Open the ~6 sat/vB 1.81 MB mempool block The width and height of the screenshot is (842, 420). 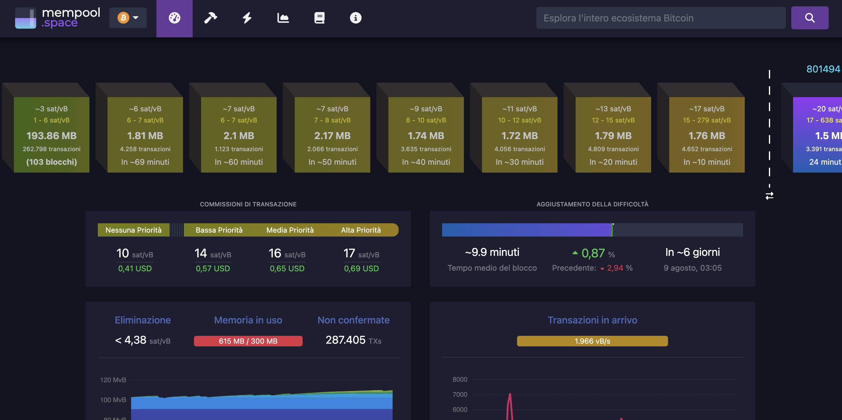pos(145,135)
